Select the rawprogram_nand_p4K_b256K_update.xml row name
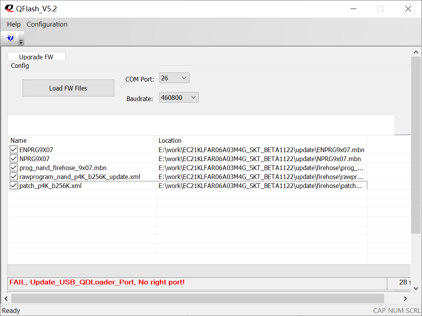 [x=80, y=177]
